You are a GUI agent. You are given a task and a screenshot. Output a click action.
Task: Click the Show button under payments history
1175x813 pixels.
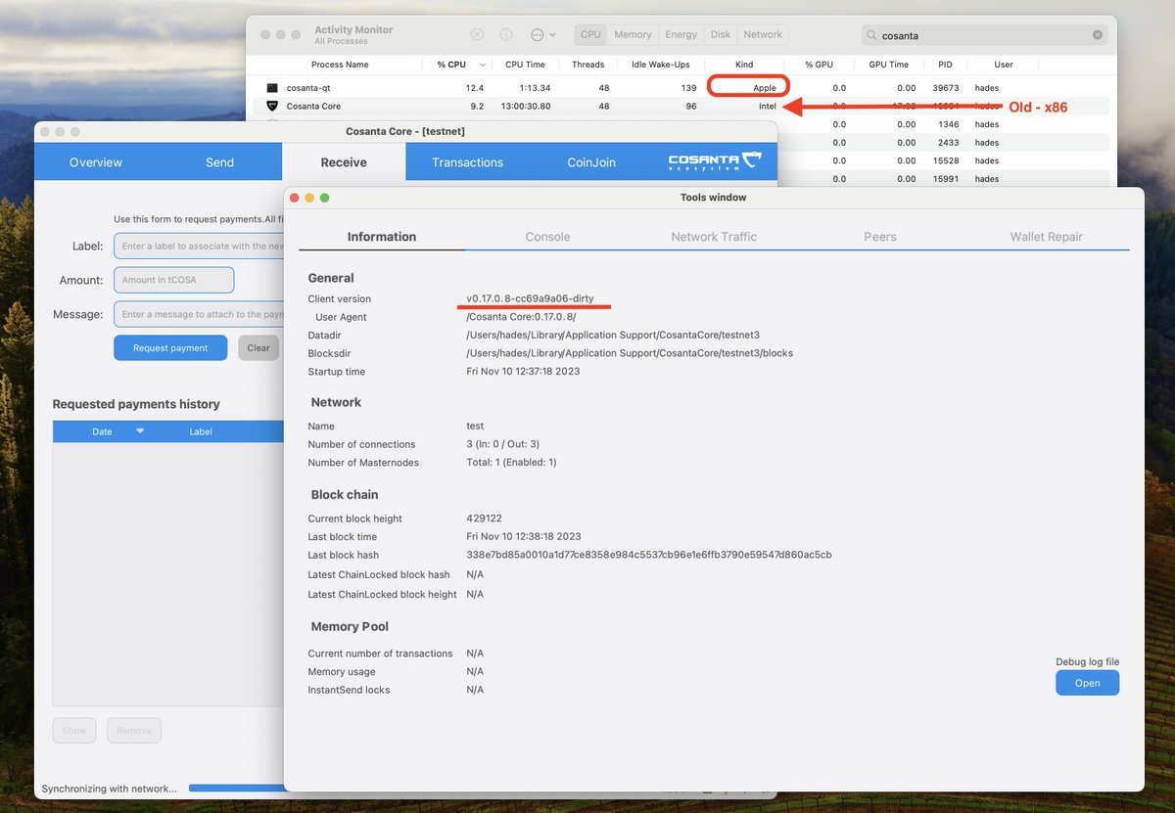tap(74, 731)
